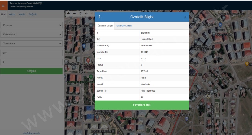
Task: Expand the Palandöken district dropdown
Action: pos(31,34)
